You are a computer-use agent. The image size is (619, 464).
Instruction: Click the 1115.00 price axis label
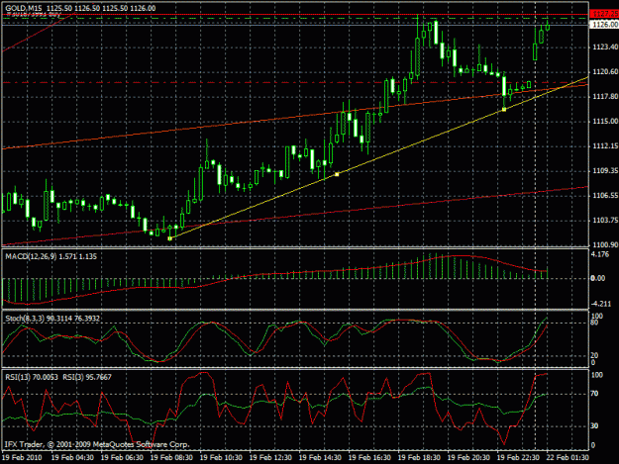tap(605, 121)
